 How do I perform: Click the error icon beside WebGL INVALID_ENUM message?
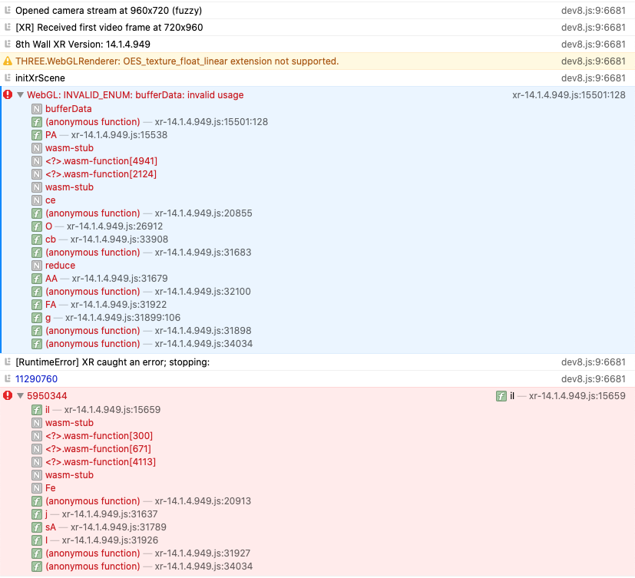point(8,95)
